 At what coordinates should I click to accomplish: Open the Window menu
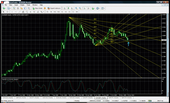(35, 5)
